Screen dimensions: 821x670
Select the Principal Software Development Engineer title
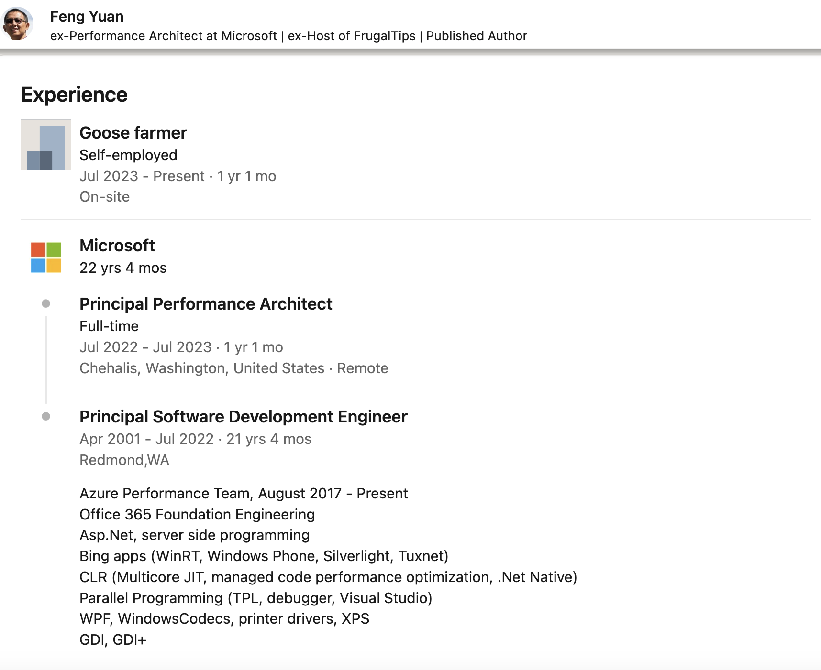coord(244,417)
